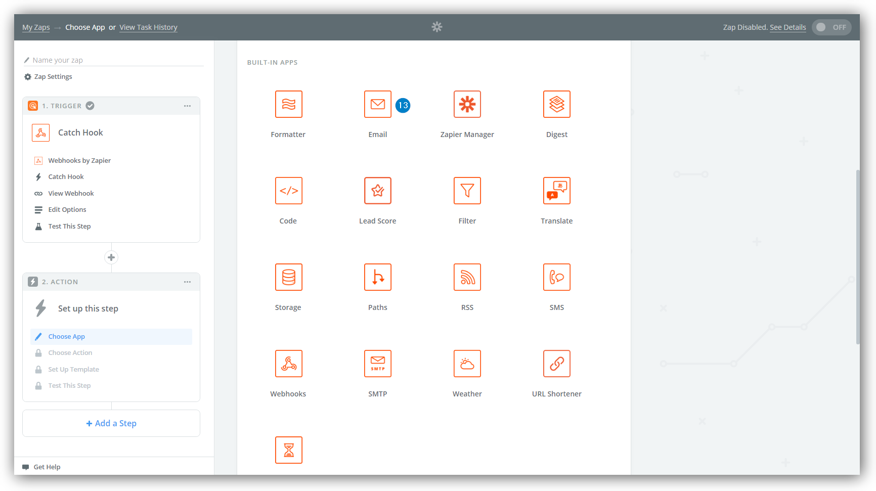Toggle the Zap ON/OFF switch

pos(831,27)
